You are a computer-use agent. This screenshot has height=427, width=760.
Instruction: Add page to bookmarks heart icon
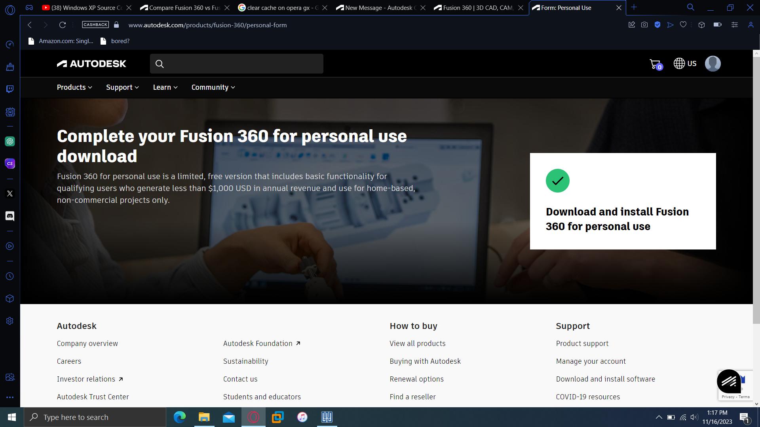(x=683, y=25)
